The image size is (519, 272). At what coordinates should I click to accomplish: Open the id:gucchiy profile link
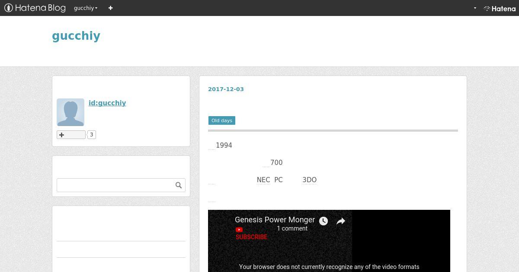pyautogui.click(x=107, y=103)
